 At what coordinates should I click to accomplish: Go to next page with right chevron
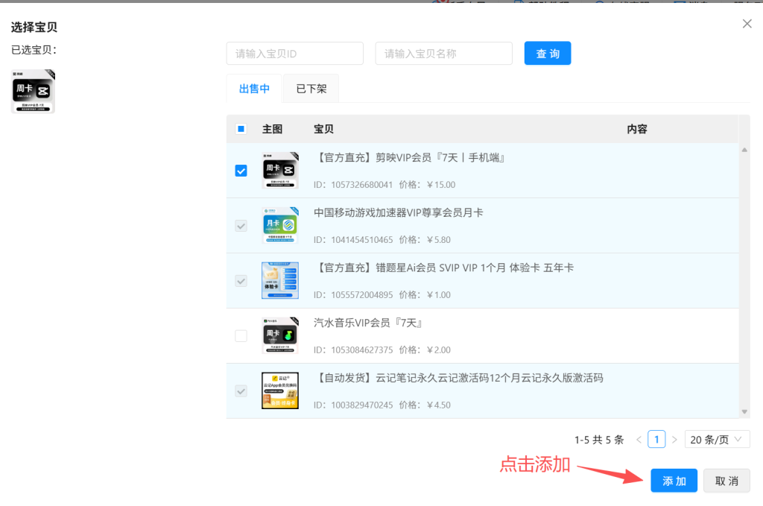(x=674, y=440)
